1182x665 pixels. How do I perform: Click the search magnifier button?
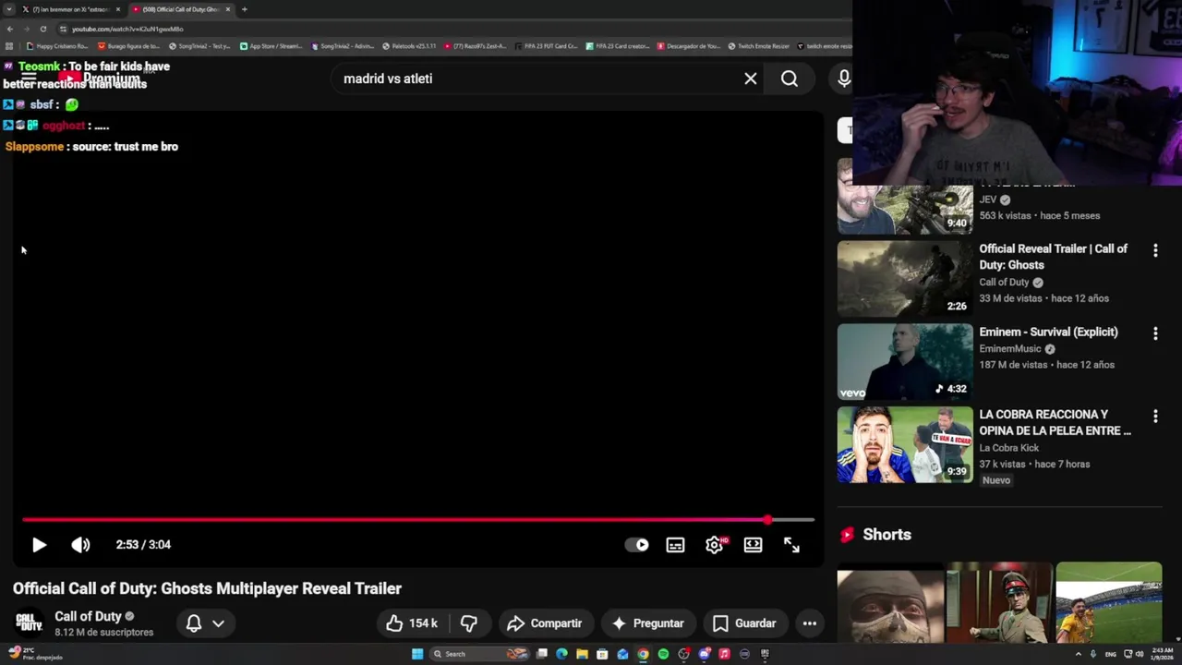pos(790,79)
